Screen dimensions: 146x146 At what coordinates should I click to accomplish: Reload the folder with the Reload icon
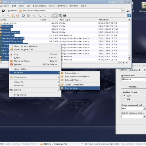23,16
